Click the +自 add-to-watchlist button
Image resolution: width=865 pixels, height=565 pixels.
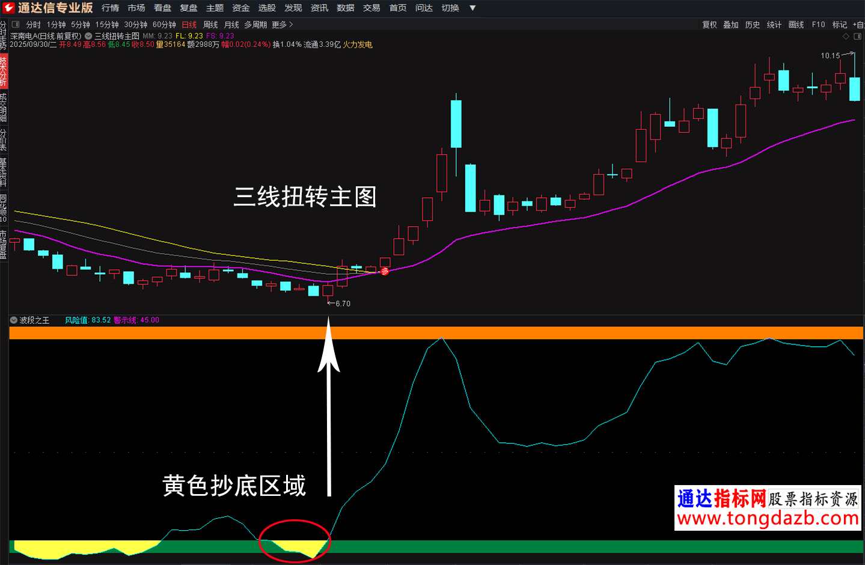click(x=858, y=25)
